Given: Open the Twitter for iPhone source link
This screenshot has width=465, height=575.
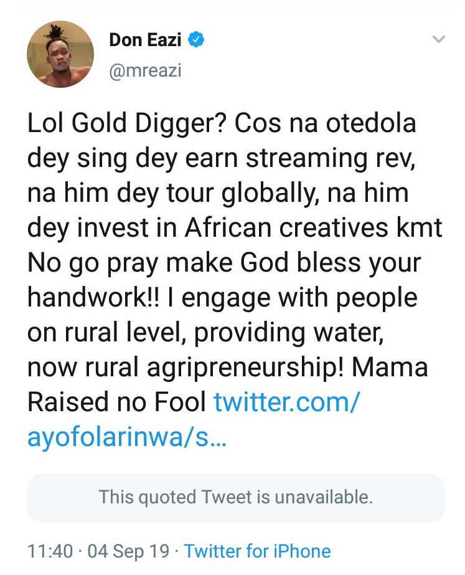Looking at the screenshot, I should click(x=257, y=551).
